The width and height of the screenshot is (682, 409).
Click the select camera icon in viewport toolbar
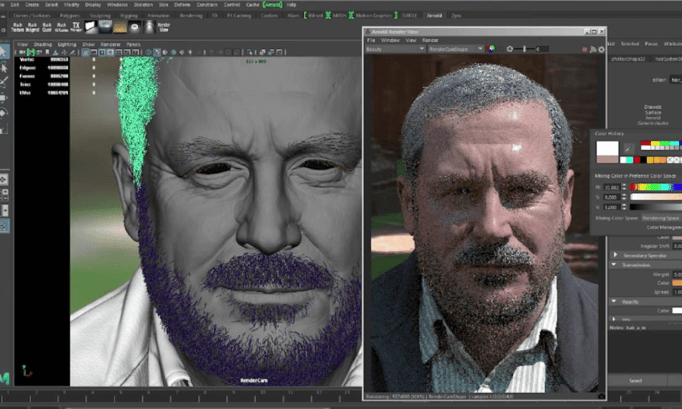22,52
